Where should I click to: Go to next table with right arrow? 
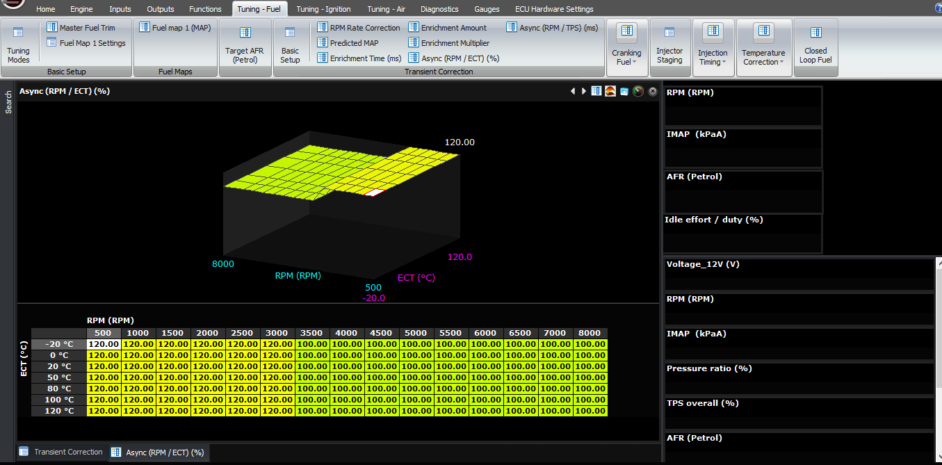pos(584,91)
